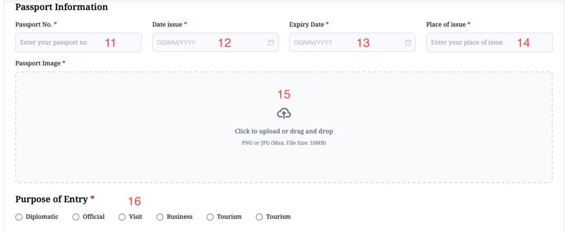Open the Expiry Date calendar picker icon
The height and width of the screenshot is (231, 568).
click(408, 43)
